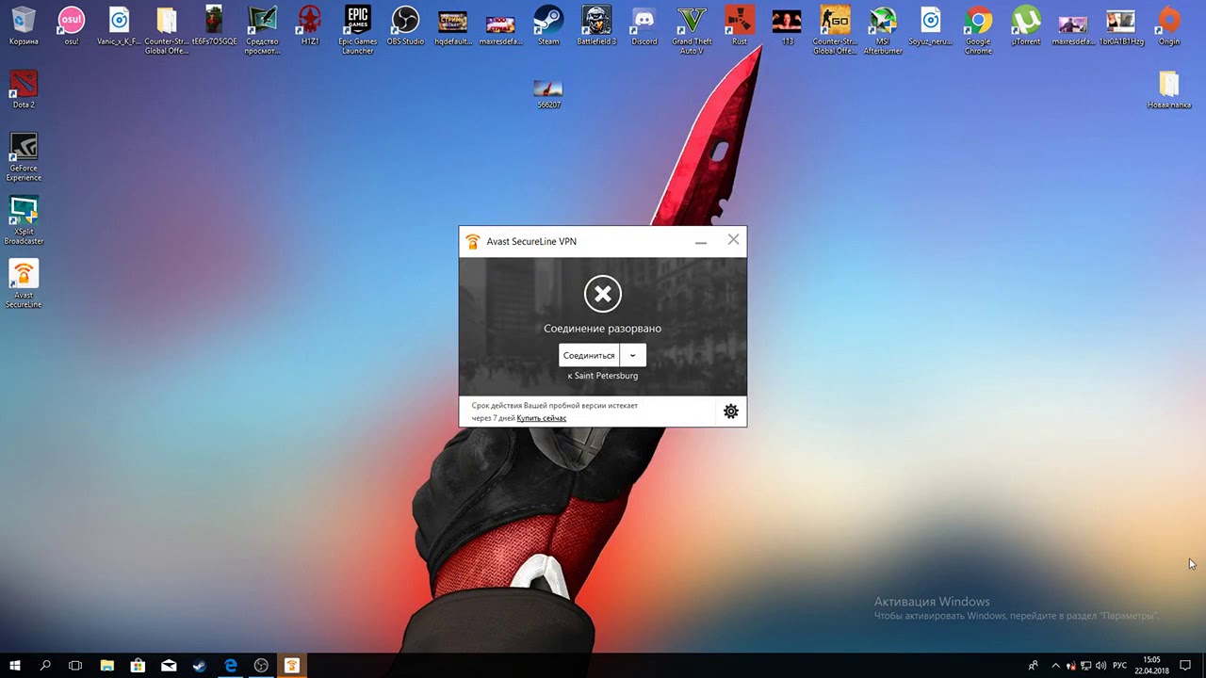Viewport: 1206px width, 678px height.
Task: Select the Epic Games Launcher shortcut
Action: coord(358,30)
